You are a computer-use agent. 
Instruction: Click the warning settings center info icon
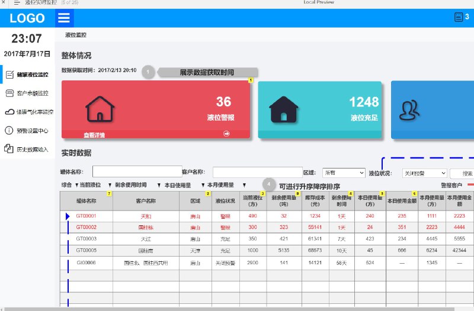tap(9, 130)
